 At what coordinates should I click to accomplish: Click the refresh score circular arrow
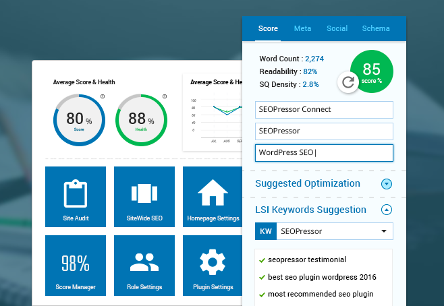pos(348,82)
